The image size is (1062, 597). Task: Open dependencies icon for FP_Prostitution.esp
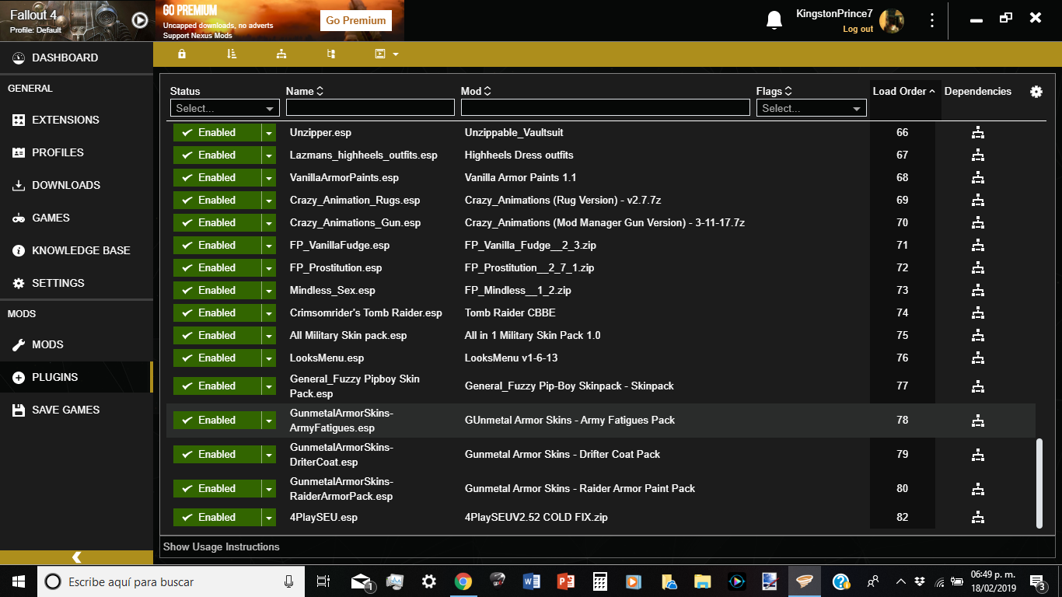(x=978, y=268)
